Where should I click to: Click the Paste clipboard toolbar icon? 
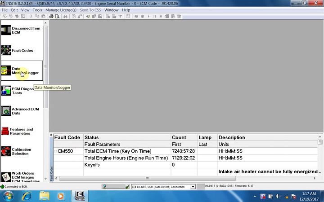pos(43,16)
